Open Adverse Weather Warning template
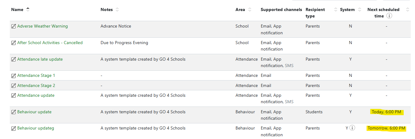This screenshot has height=139, width=415. click(43, 26)
